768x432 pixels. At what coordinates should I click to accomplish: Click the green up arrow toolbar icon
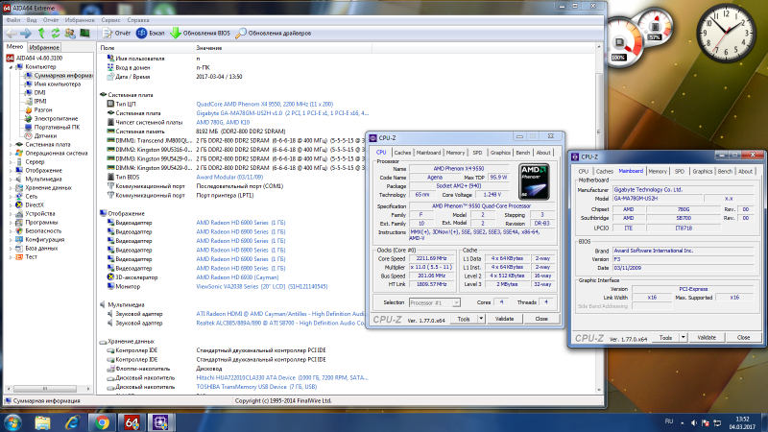pos(41,33)
